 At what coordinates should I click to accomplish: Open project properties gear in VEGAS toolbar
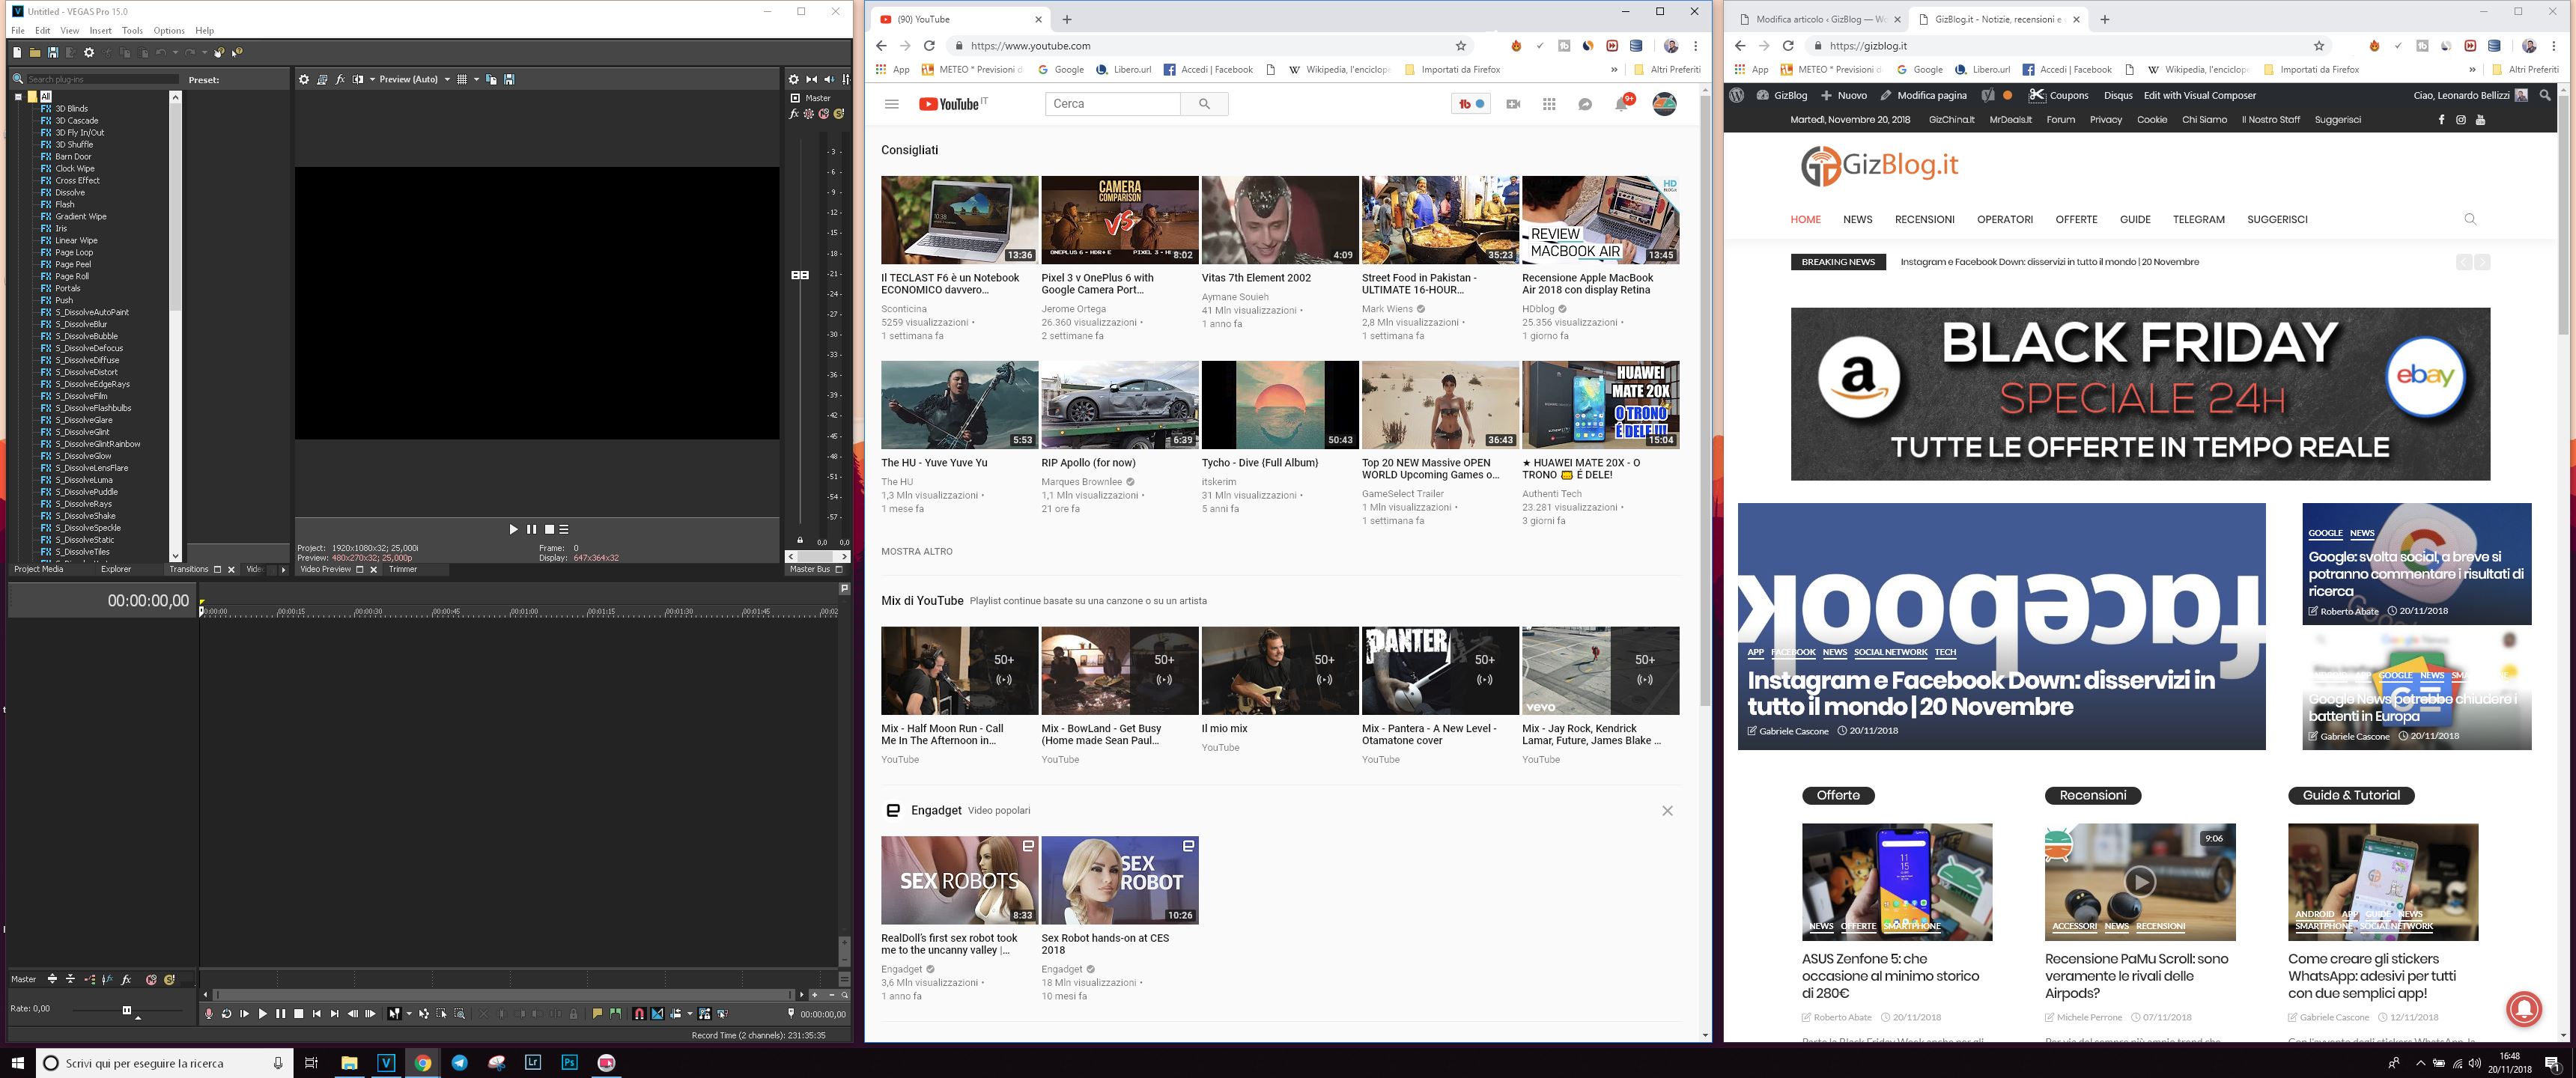tap(89, 53)
